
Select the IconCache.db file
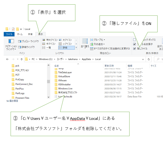coord(63,97)
